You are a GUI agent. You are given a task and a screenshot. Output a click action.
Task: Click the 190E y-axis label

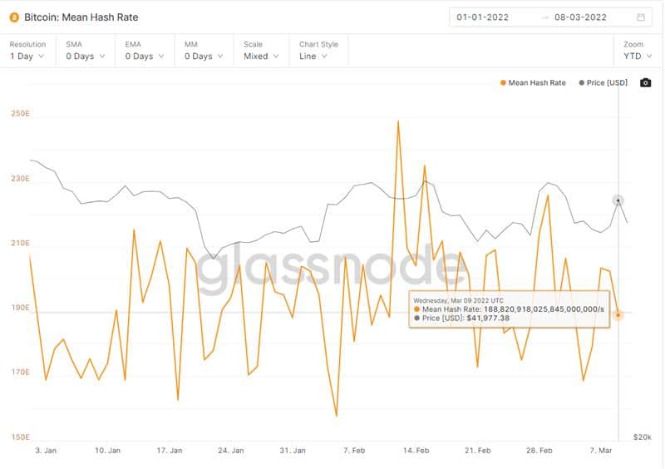tap(20, 308)
